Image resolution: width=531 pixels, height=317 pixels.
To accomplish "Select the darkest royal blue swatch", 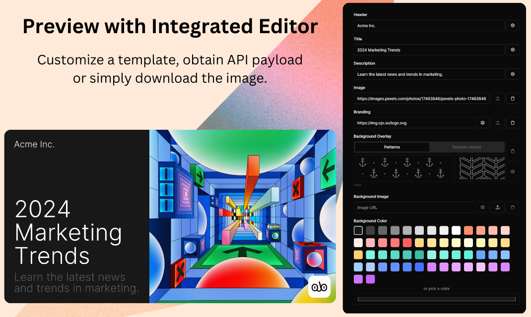I will pyautogui.click(x=419, y=267).
